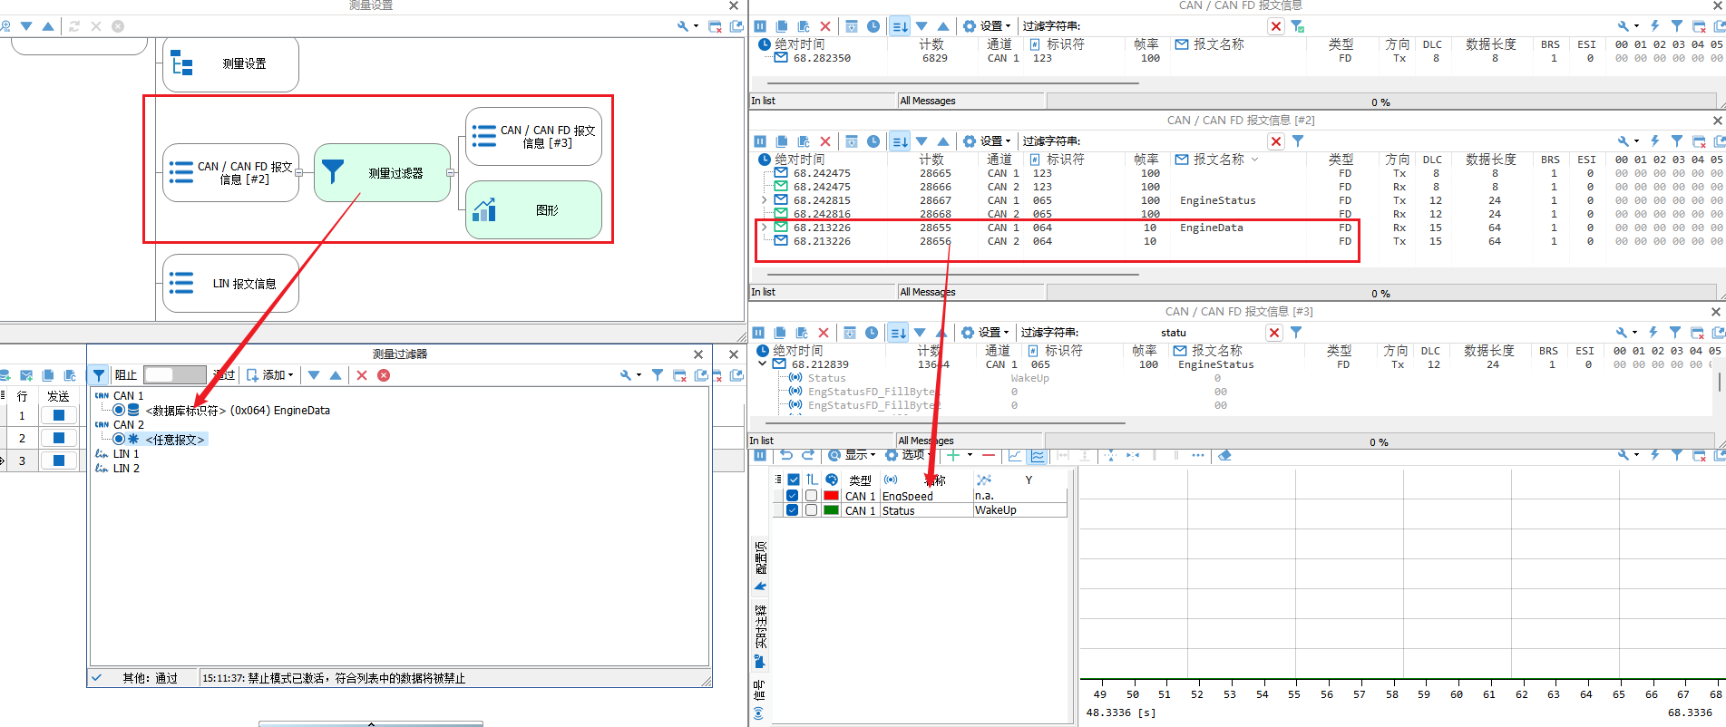The image size is (1726, 727).
Task: Click the 图形 graphics block in measurement setup
Action: (x=533, y=210)
